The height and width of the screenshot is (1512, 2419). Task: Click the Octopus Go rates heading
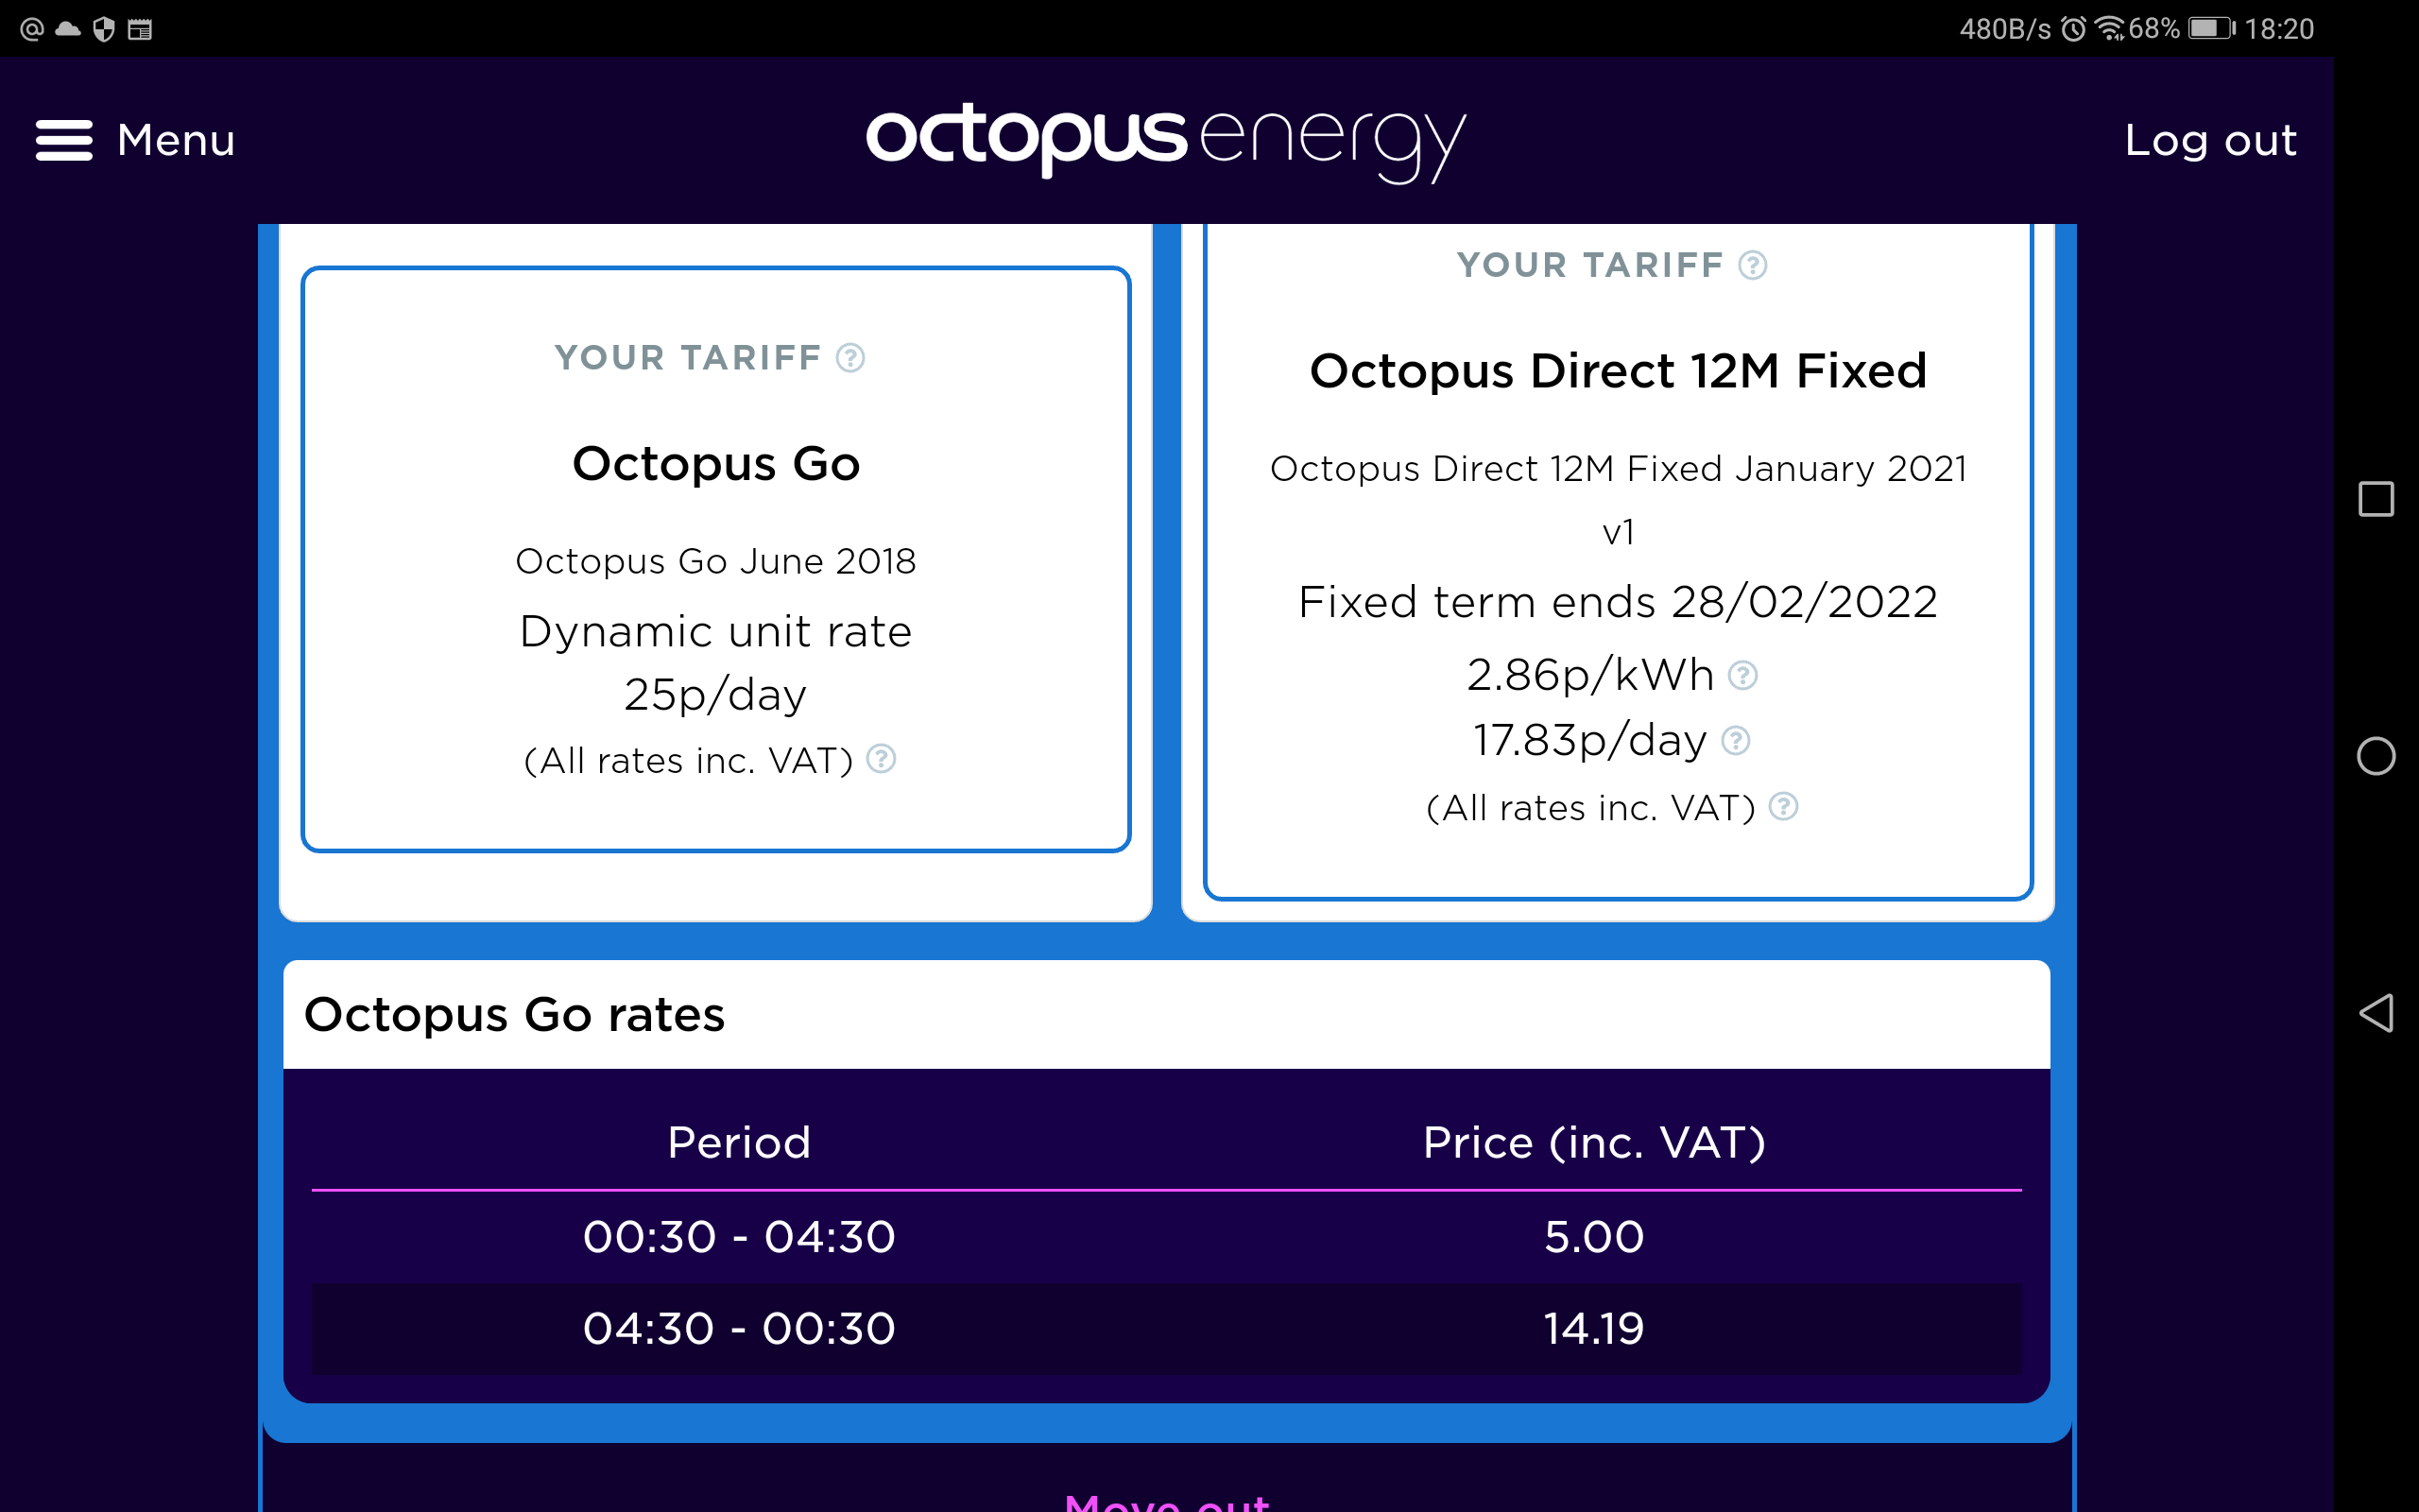514,1015
